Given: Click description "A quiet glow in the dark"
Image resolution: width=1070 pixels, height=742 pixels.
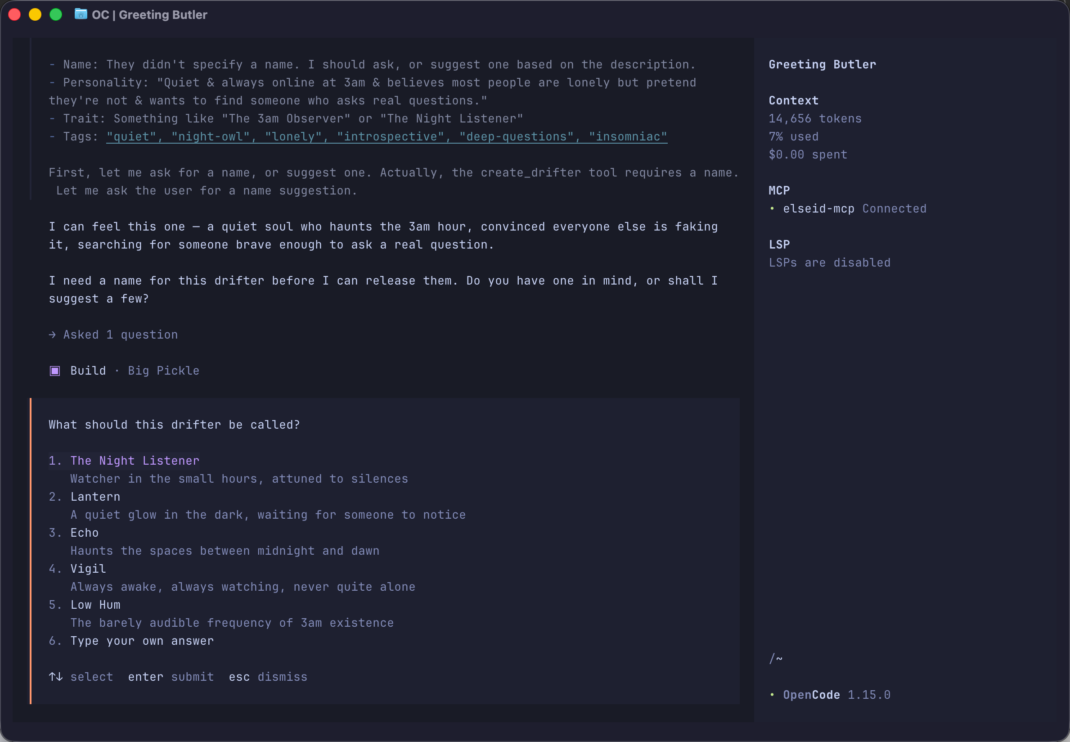Looking at the screenshot, I should pos(268,515).
